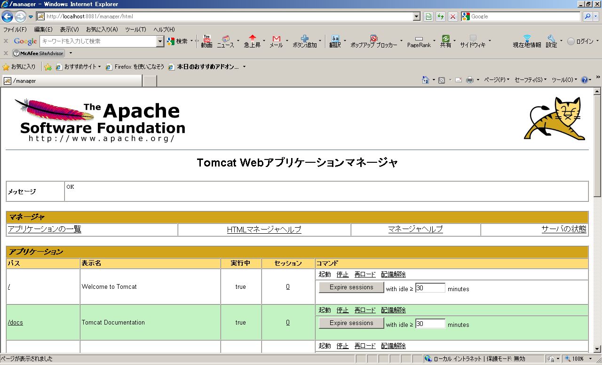Open the 編集(E) menu

click(x=43, y=29)
